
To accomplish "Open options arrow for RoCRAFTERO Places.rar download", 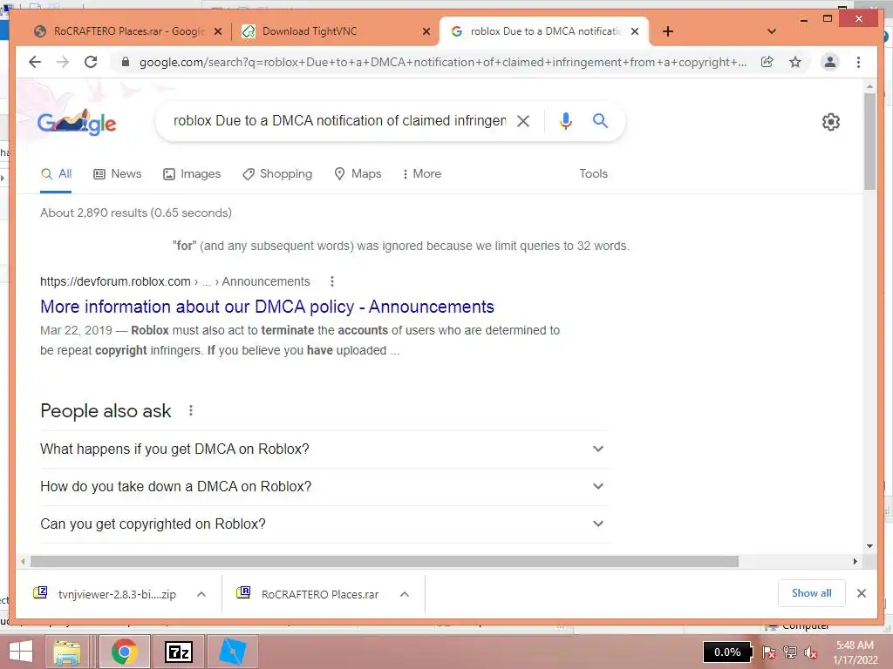I will [405, 594].
